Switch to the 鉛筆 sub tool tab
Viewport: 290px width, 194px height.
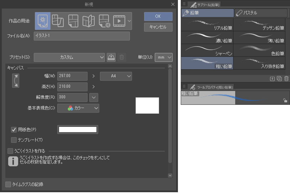pyautogui.click(x=207, y=13)
